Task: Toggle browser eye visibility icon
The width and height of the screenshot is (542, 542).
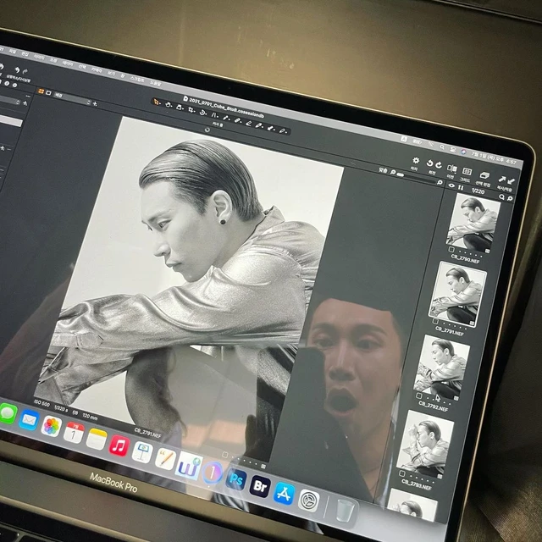Action: (x=451, y=185)
